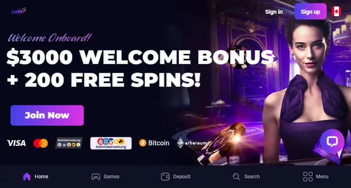Choose the Bitcoin payment option
The image size is (351, 188).
154,143
